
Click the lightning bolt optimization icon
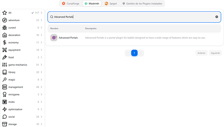click(x=5, y=109)
